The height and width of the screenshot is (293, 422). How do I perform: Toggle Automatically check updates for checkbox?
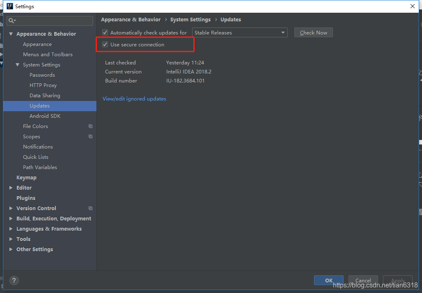105,32
